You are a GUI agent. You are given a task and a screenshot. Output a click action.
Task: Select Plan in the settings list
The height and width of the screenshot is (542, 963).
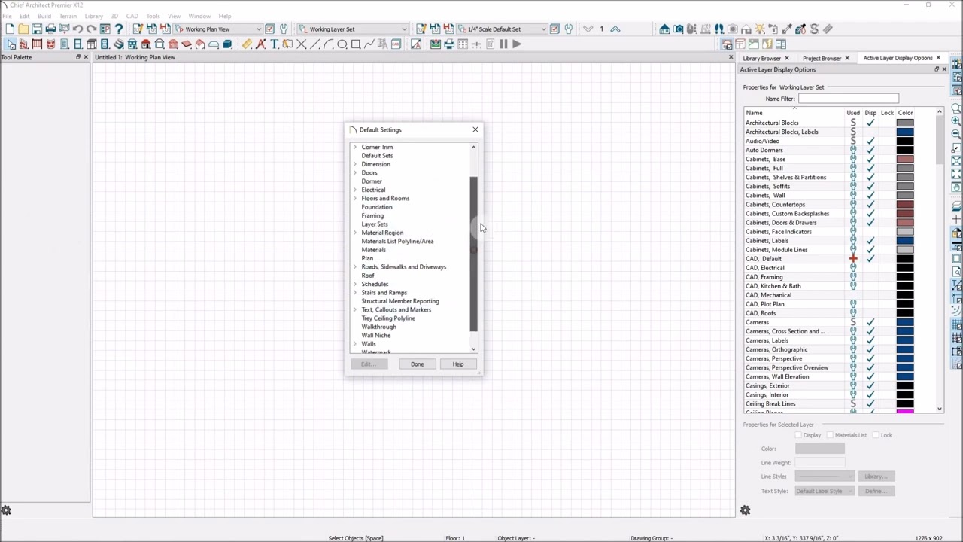(x=367, y=258)
